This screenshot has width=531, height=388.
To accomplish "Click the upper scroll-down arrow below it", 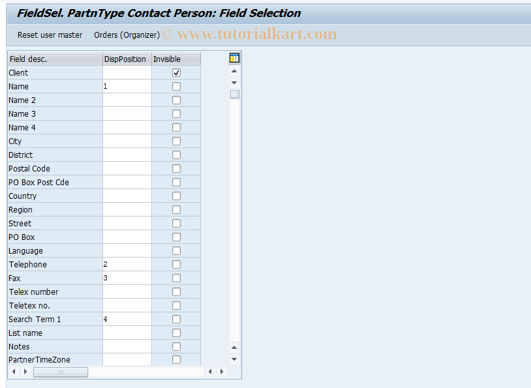I will click(x=234, y=83).
